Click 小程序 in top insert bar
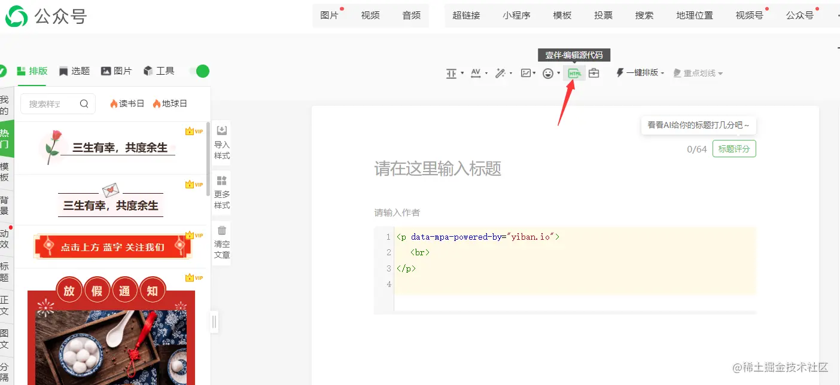This screenshot has width=840, height=385. click(516, 16)
